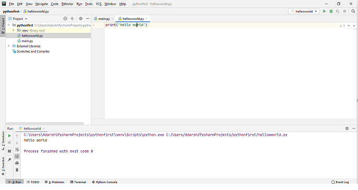Print Run console output

(x=17, y=163)
